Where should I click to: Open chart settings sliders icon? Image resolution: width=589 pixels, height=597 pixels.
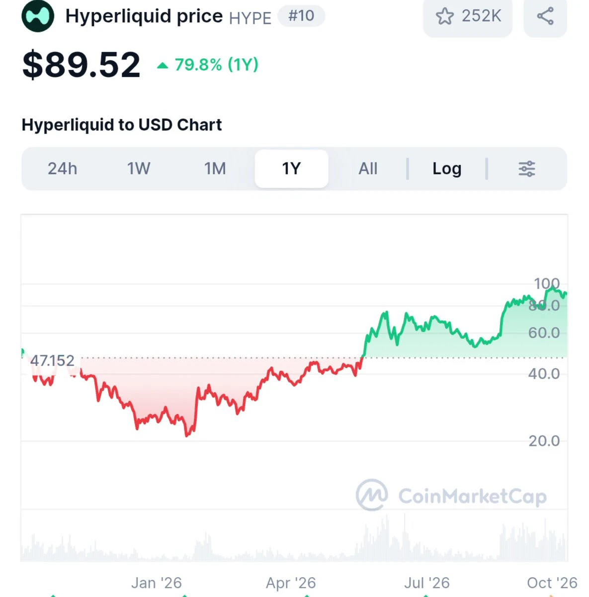pos(527,169)
